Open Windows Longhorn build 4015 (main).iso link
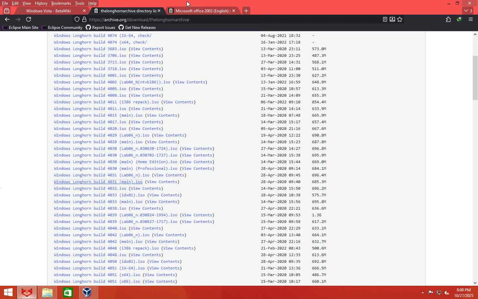Viewport: 478px width, 299px height. point(98,115)
